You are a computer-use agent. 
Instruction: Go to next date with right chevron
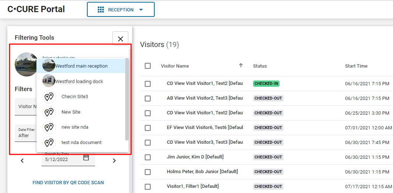[x=114, y=161]
